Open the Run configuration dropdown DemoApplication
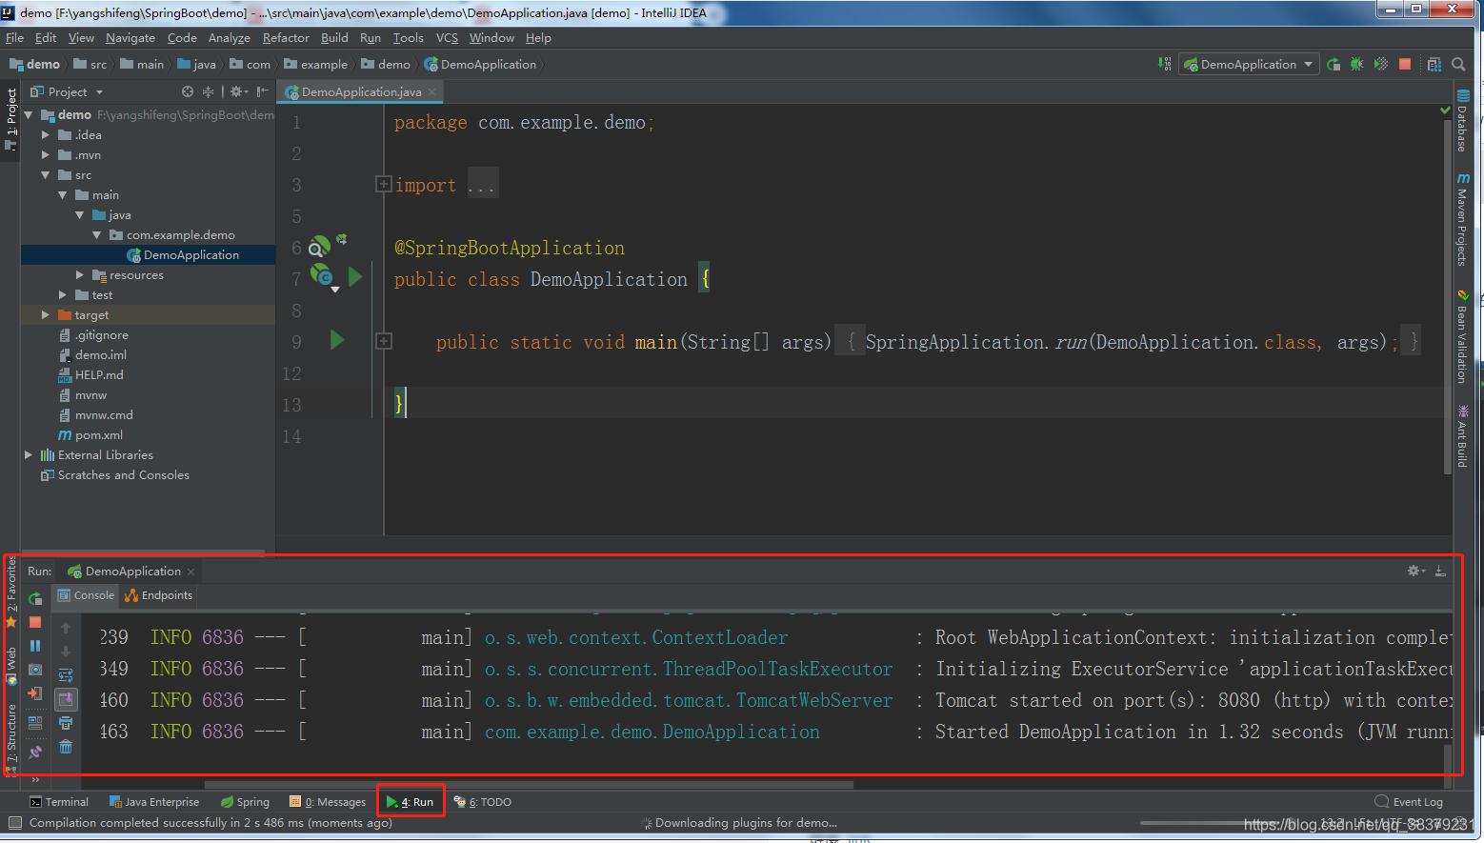Viewport: 1484px width, 843px height. (x=1249, y=64)
